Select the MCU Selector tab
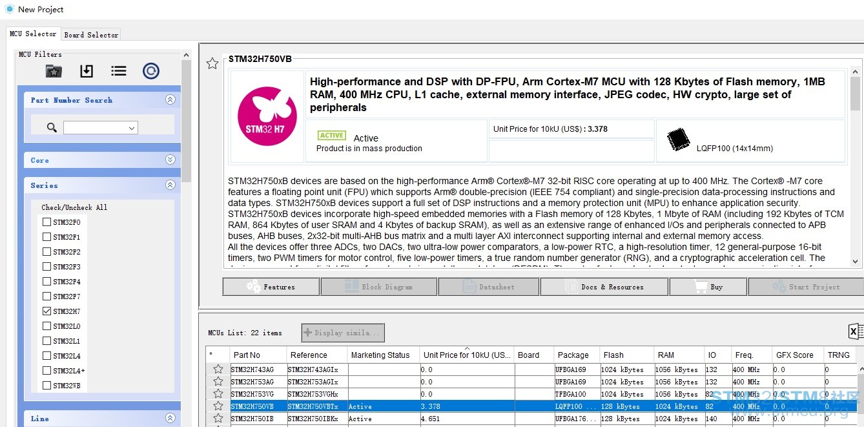This screenshot has height=427, width=864. coord(33,34)
